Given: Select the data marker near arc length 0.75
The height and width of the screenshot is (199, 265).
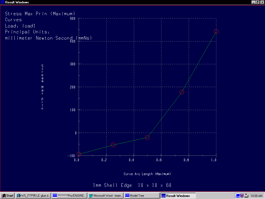Looking at the screenshot, I should click(x=182, y=92).
